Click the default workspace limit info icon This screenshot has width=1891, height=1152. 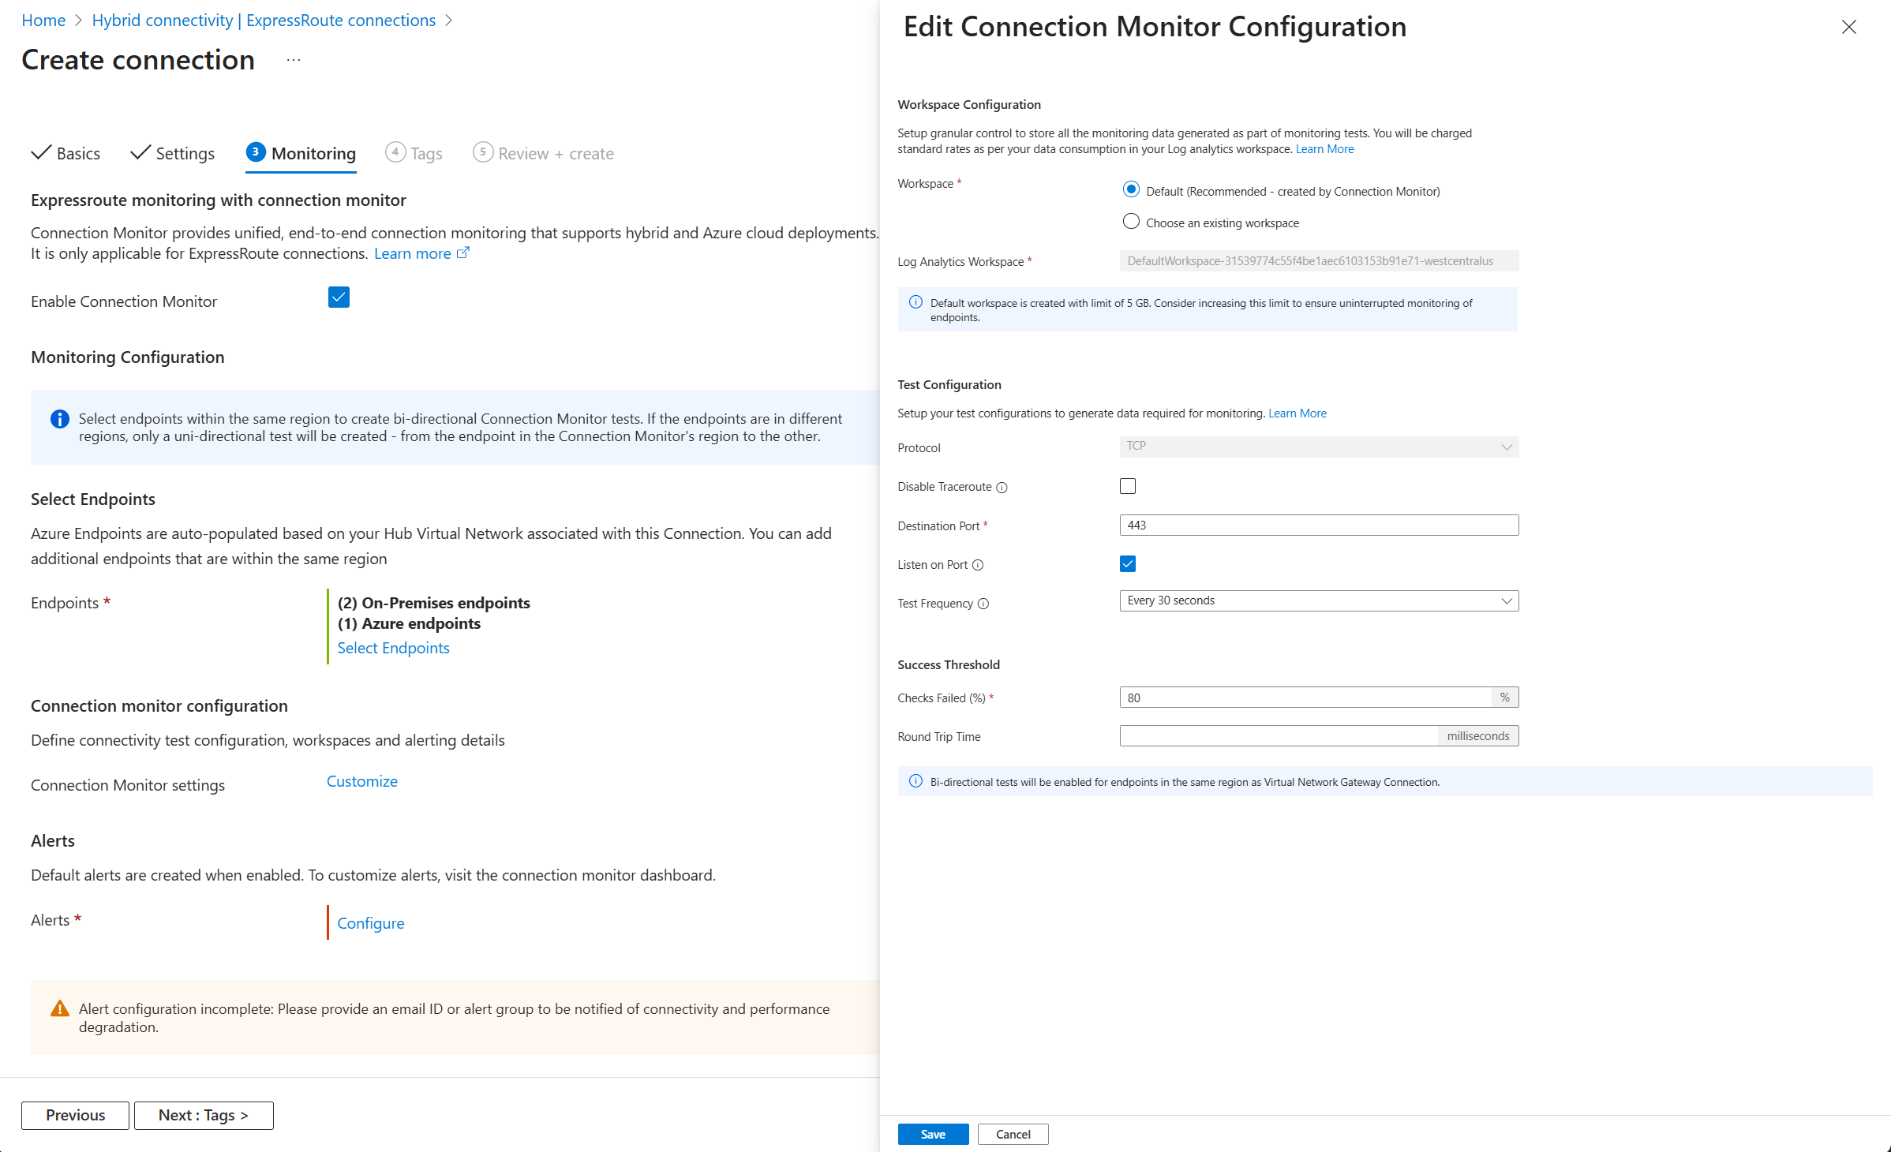(916, 302)
